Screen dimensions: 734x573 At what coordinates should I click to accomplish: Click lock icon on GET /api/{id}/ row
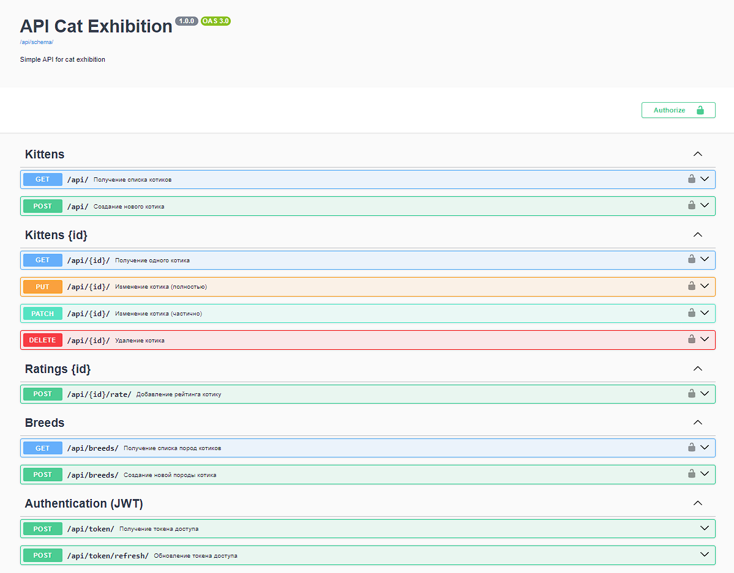pyautogui.click(x=691, y=259)
